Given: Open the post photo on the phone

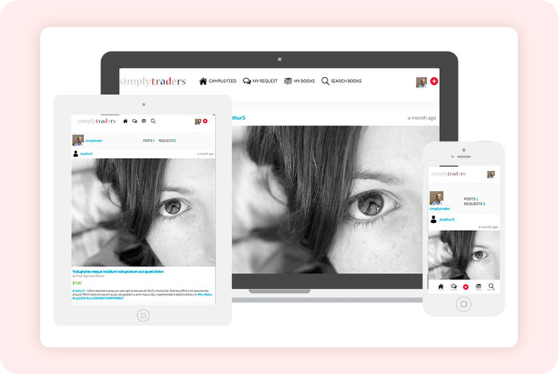Looking at the screenshot, I should click(x=464, y=255).
